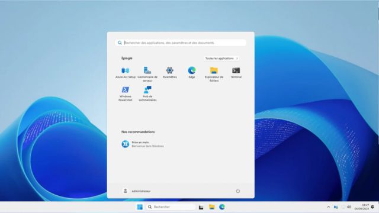
Task: Open Explorateur de fichiers pinned app
Action: tap(214, 75)
